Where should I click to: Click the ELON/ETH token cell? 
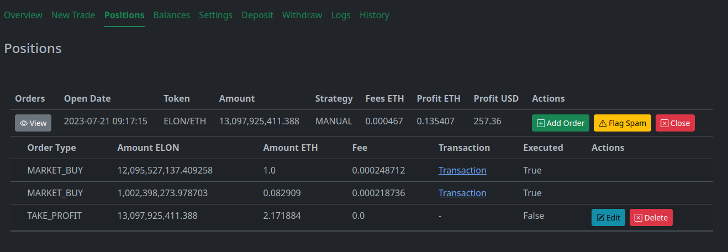coord(184,121)
